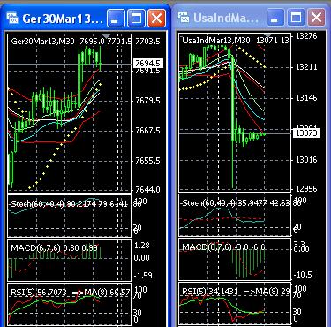331x327 pixels.
Task: Click the MACD(6,7,6) panel in UsaIndMar13
Action: 235,260
